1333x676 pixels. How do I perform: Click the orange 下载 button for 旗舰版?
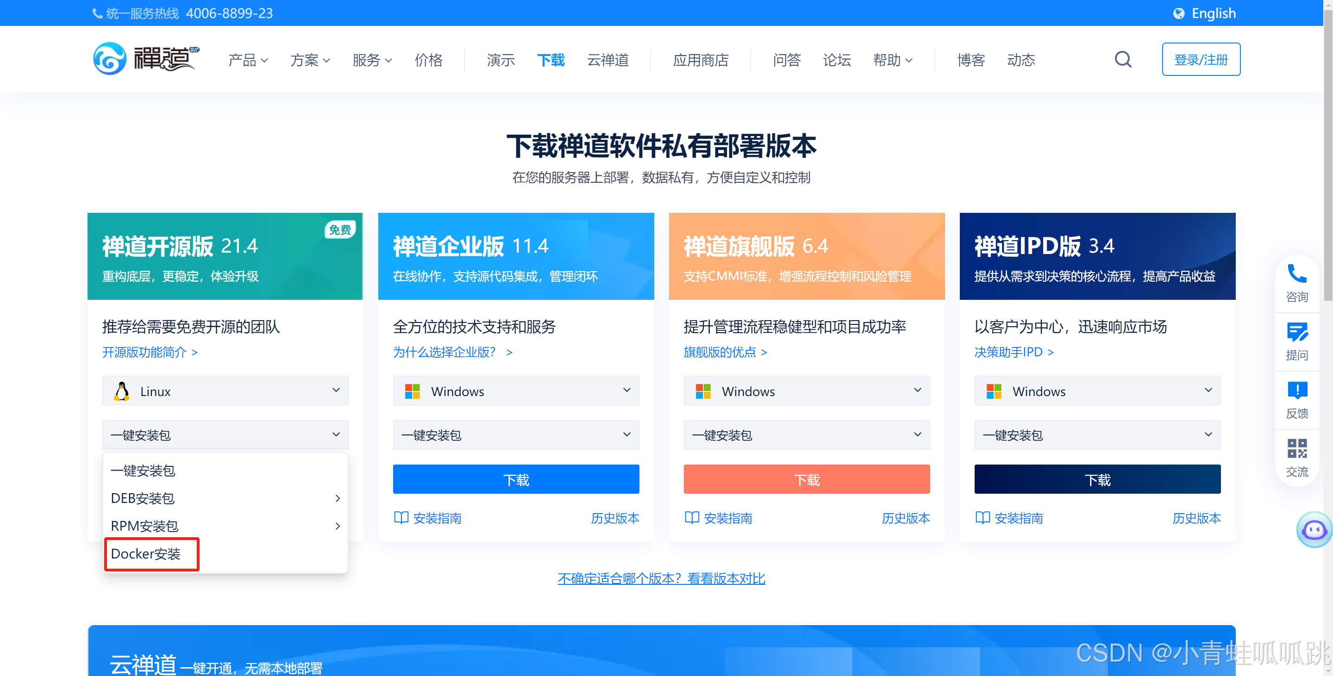pos(806,479)
